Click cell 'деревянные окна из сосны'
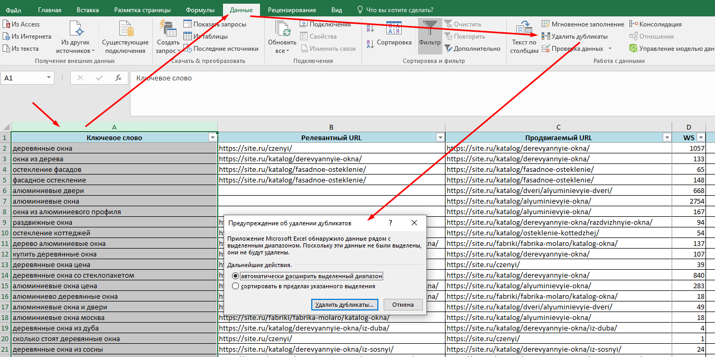 point(115,349)
